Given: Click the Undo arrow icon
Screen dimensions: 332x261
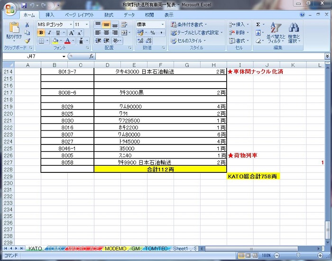Looking at the screenshot, I should 32,5.
